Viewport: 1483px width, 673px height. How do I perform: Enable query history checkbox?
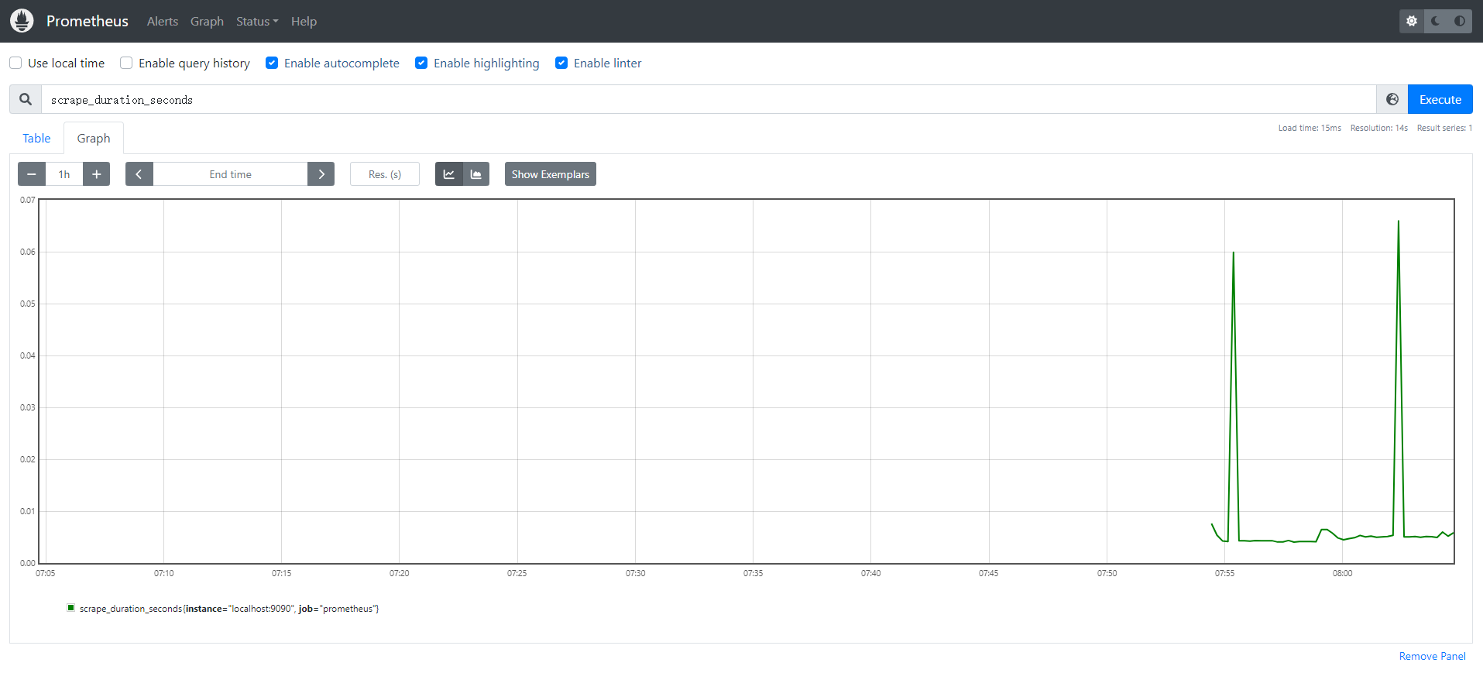coord(126,63)
